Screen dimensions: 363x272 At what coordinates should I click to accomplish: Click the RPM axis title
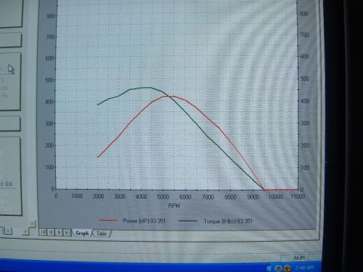click(174, 206)
